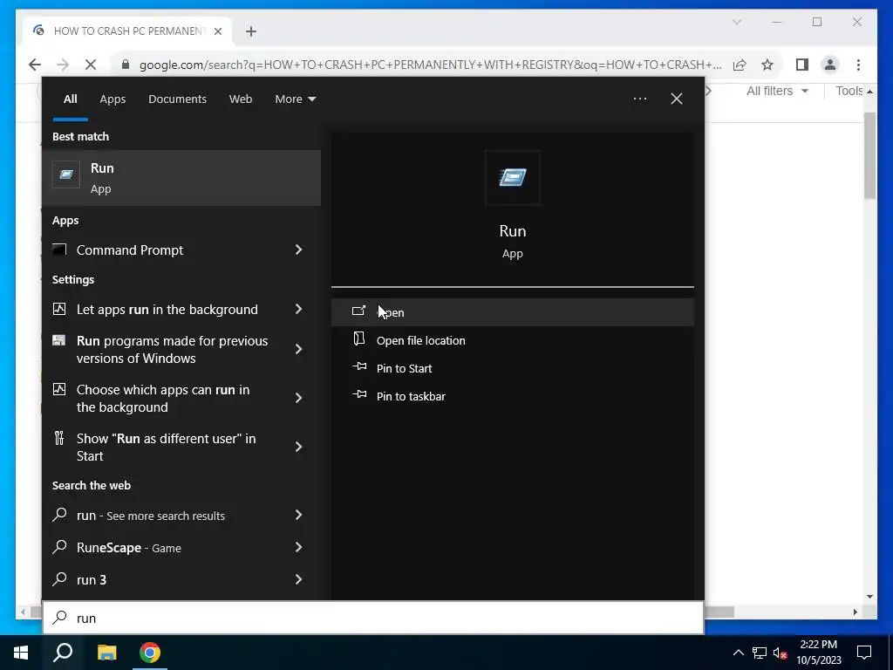Click the Command Prompt icon
The image size is (893, 670).
tap(59, 250)
